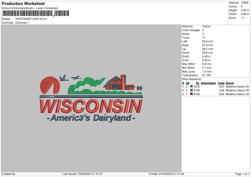
Task: Click the Width value '4.80 in'
Action: (245, 14)
